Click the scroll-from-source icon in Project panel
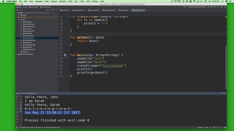The width and height of the screenshot is (234, 131). click(47, 10)
